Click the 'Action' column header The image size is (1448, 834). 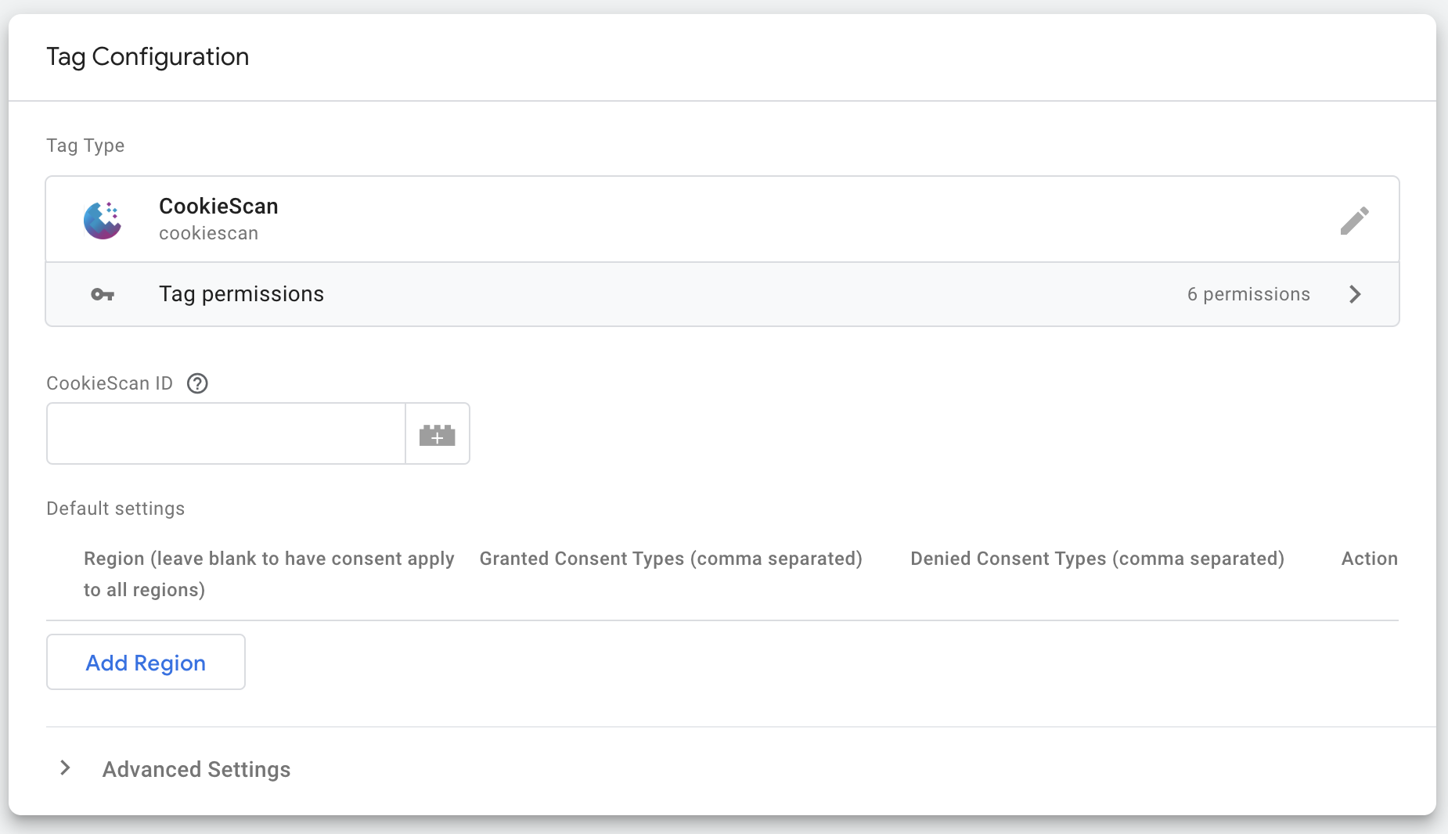pyautogui.click(x=1369, y=559)
